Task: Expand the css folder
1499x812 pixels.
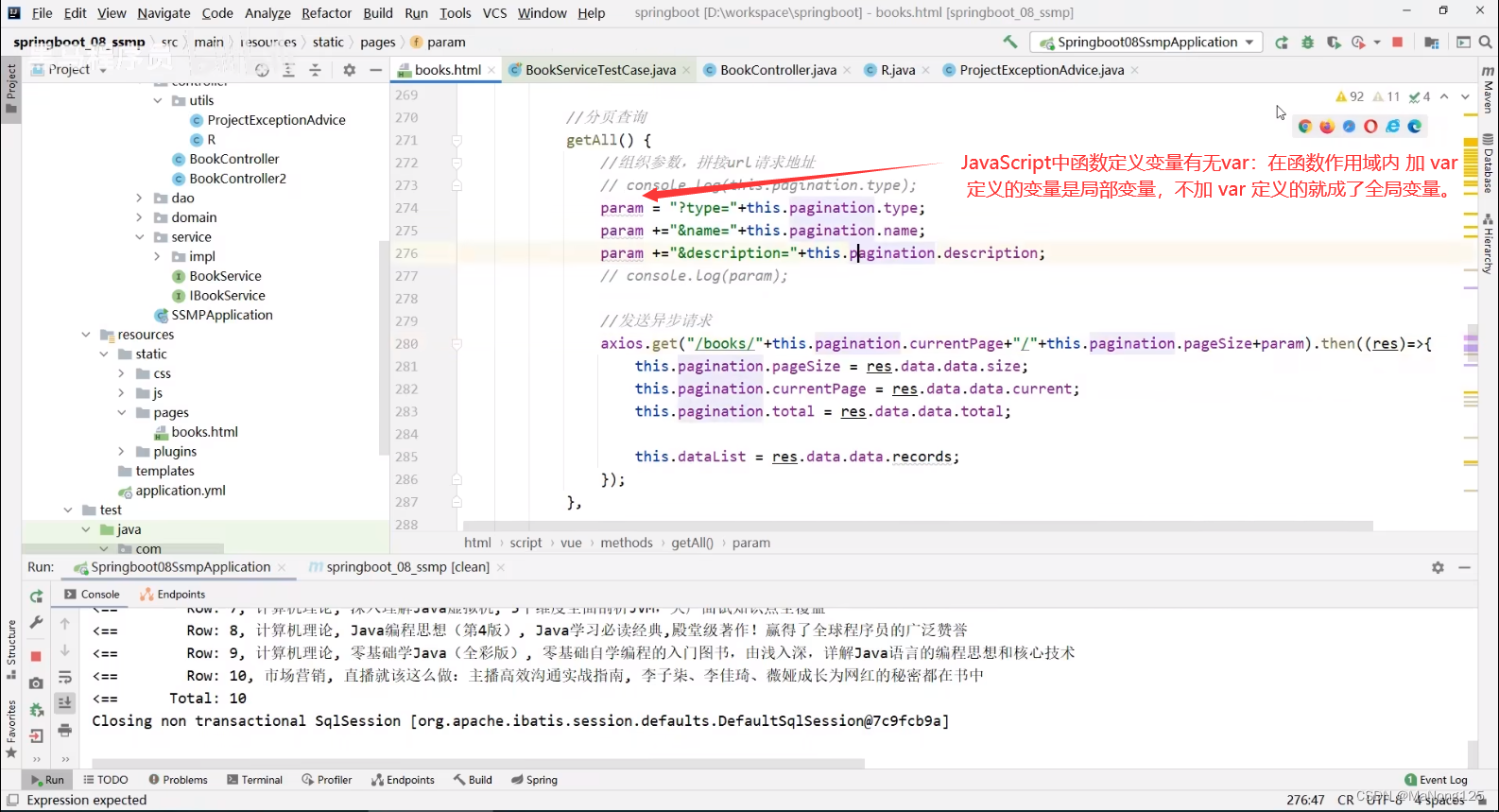Action: pos(122,373)
